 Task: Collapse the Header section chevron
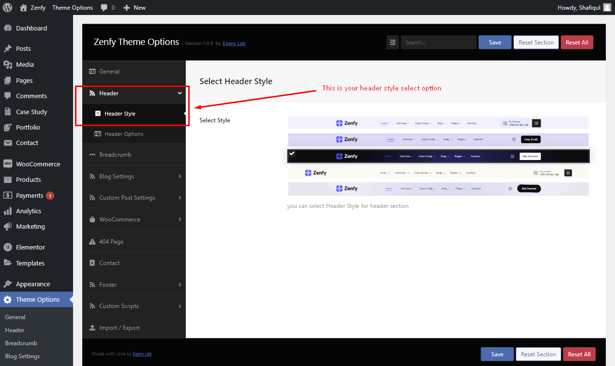(180, 93)
